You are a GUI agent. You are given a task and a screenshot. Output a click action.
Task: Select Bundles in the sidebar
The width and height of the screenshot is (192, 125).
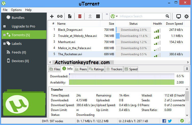coord(18,18)
